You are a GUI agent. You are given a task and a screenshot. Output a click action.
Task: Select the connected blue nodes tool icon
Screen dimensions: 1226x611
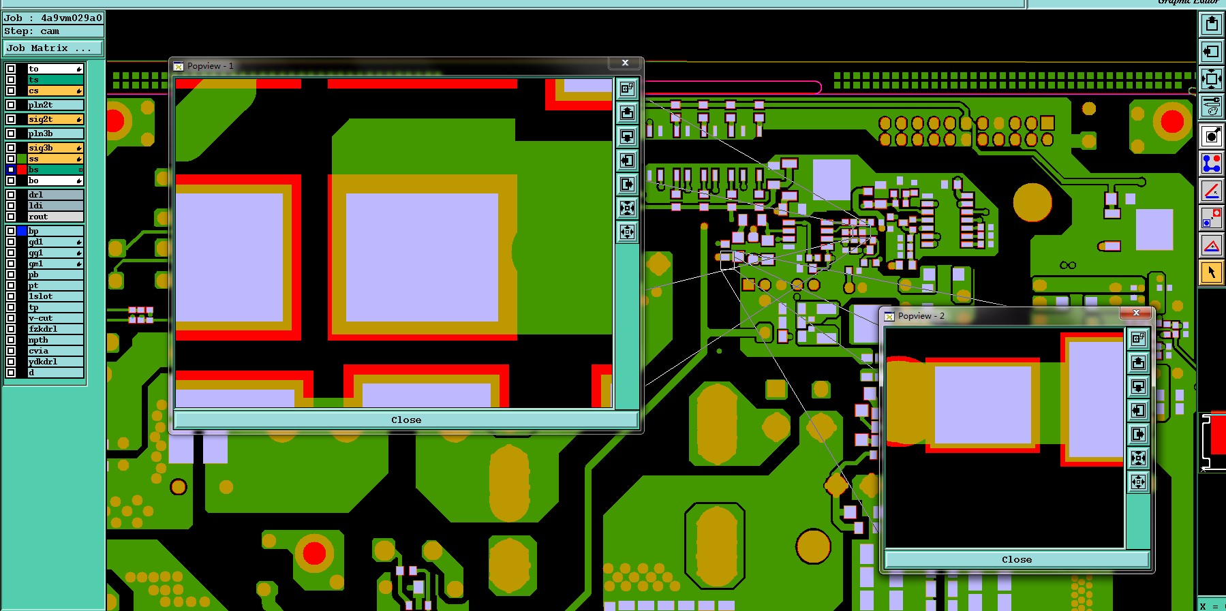coord(1211,163)
